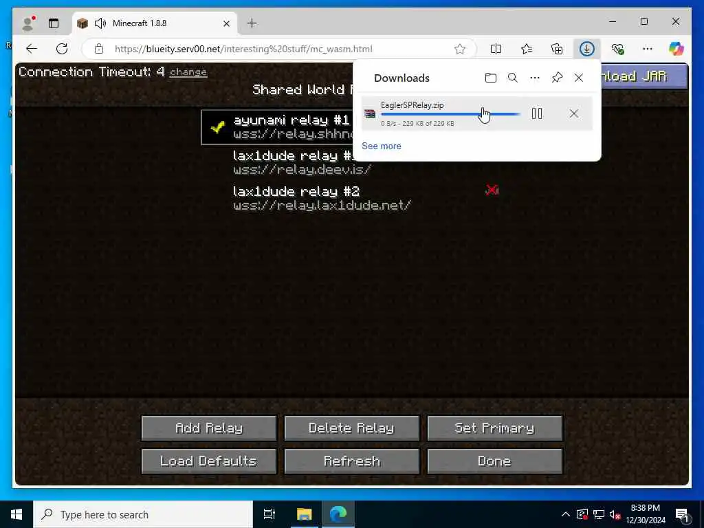Open the Windows Start menu
The height and width of the screenshot is (528, 704).
(16, 514)
